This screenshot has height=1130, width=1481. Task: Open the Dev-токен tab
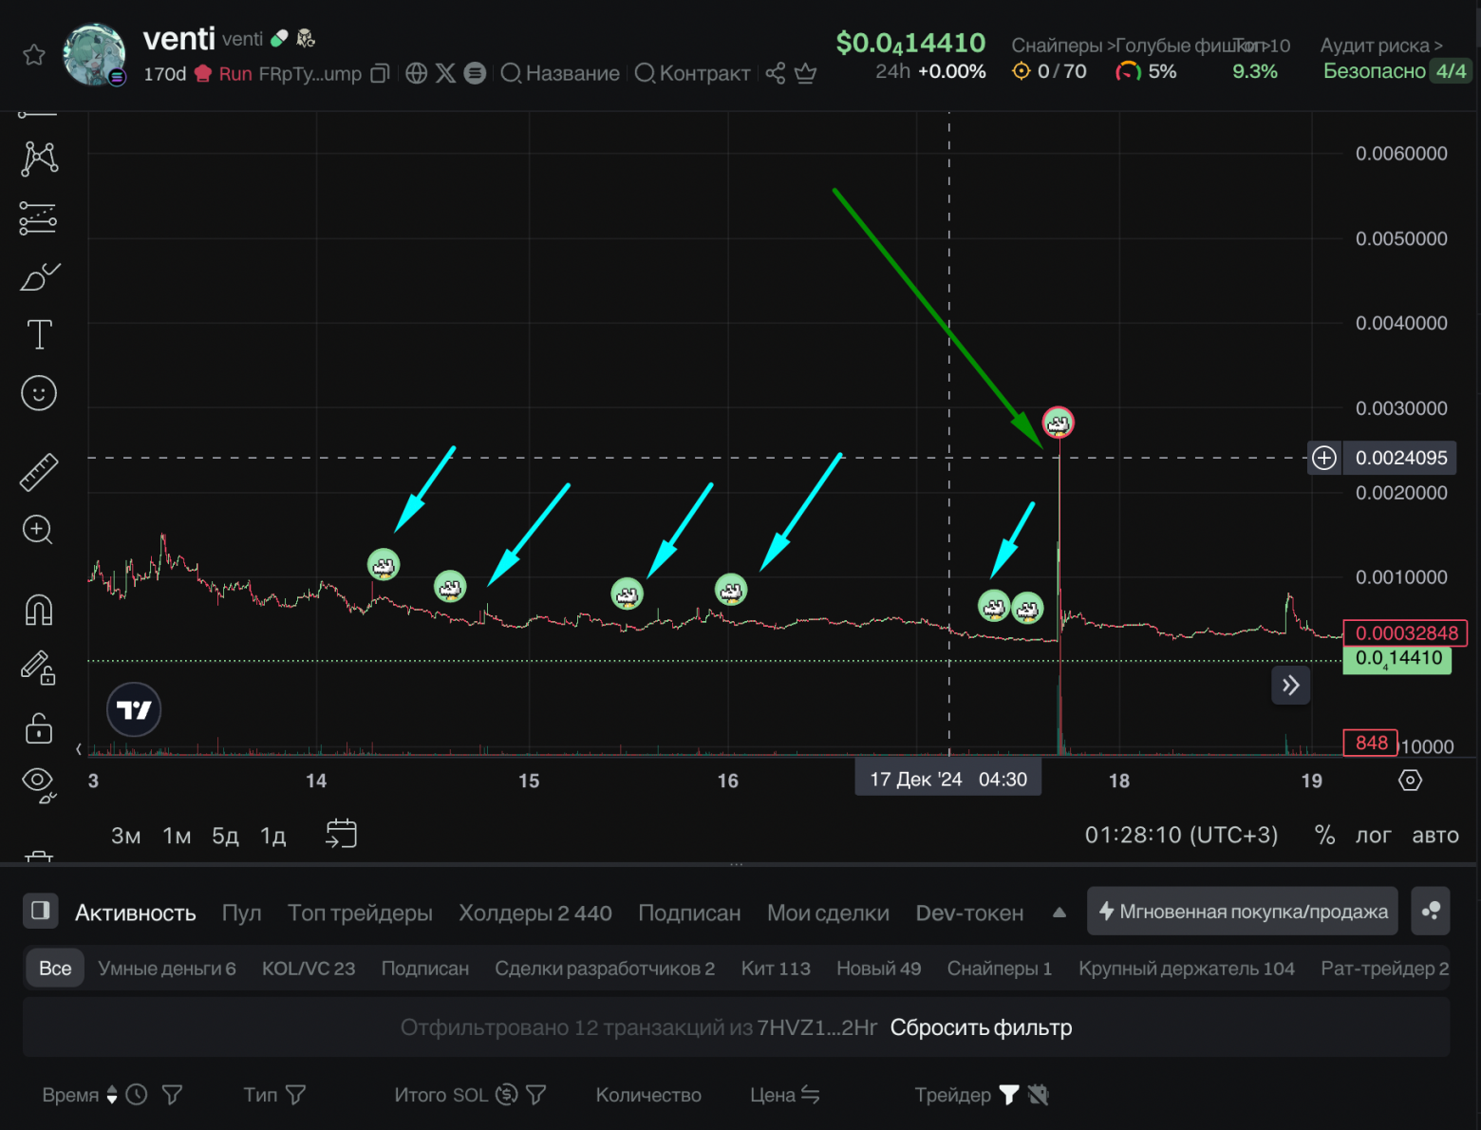coord(969,913)
